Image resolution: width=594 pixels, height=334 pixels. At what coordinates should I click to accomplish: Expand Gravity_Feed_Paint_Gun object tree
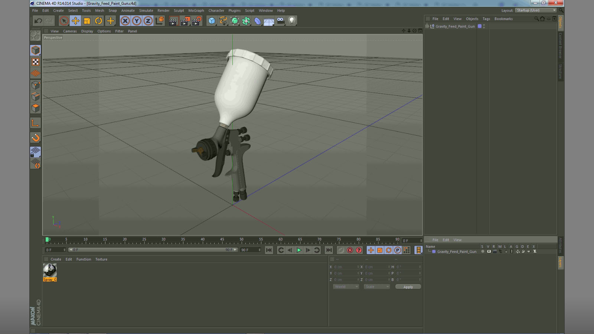tap(427, 26)
